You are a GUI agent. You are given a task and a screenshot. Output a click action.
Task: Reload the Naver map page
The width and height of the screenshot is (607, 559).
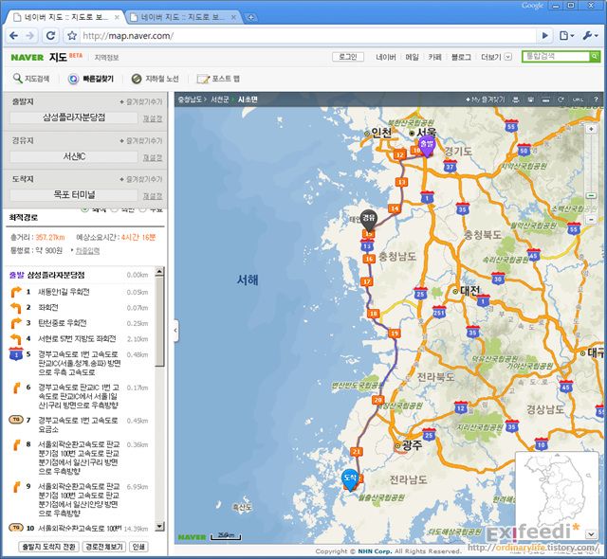click(x=50, y=36)
